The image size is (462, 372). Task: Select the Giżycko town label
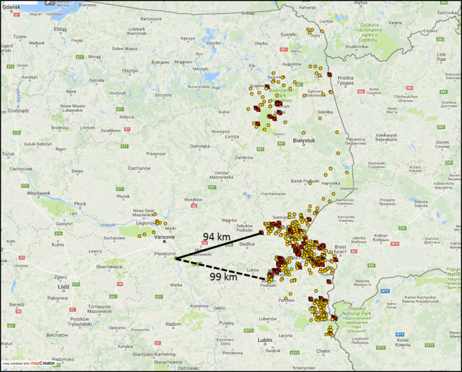coord(213,43)
